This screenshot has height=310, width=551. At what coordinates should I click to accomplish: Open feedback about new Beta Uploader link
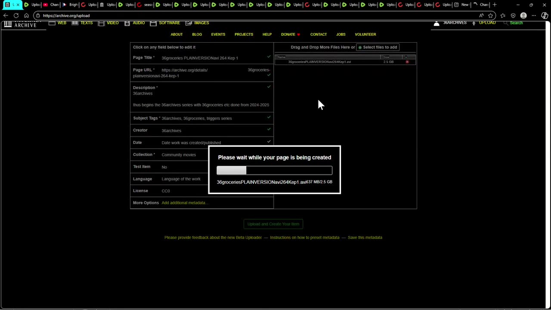click(213, 238)
